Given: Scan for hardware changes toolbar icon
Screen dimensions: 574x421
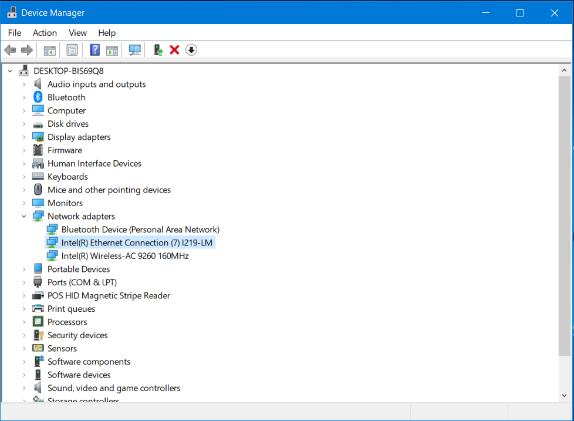Looking at the screenshot, I should tap(135, 50).
